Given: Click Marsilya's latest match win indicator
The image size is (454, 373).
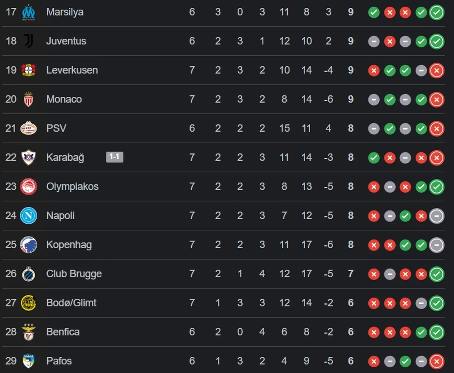Looking at the screenshot, I should pyautogui.click(x=437, y=13).
